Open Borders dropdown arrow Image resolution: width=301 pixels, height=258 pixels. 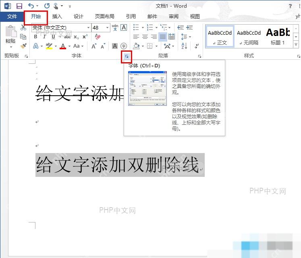click(156, 46)
